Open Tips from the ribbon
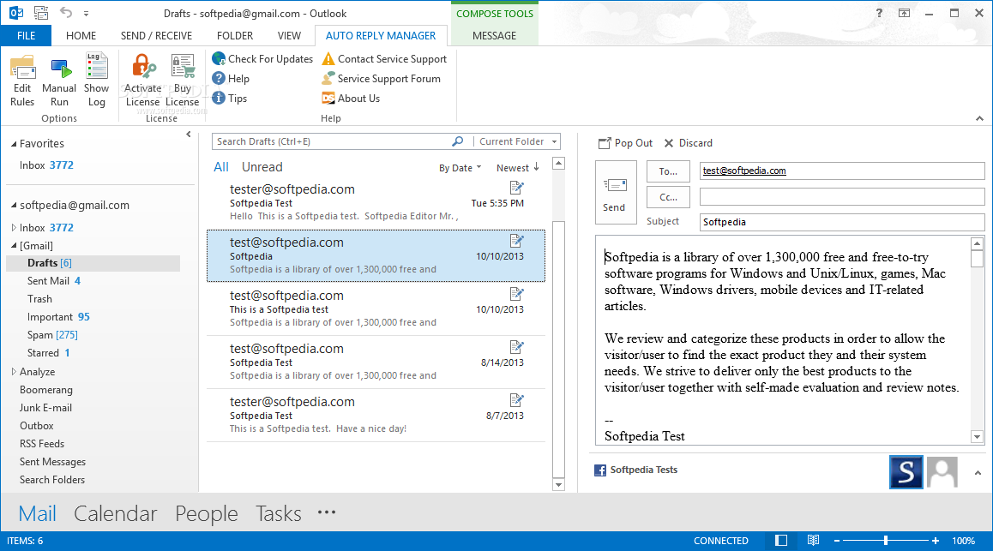Image resolution: width=993 pixels, height=551 pixels. coord(229,98)
